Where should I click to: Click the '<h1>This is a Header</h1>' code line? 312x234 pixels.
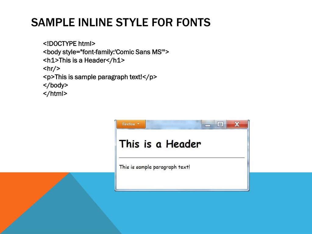[84, 60]
